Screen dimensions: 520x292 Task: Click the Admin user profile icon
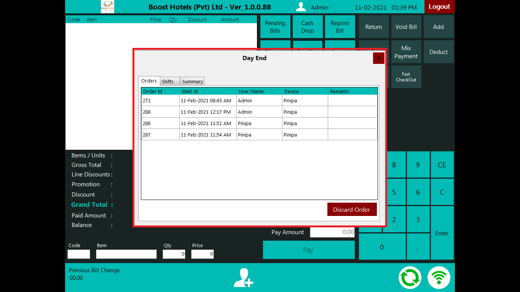tap(301, 7)
